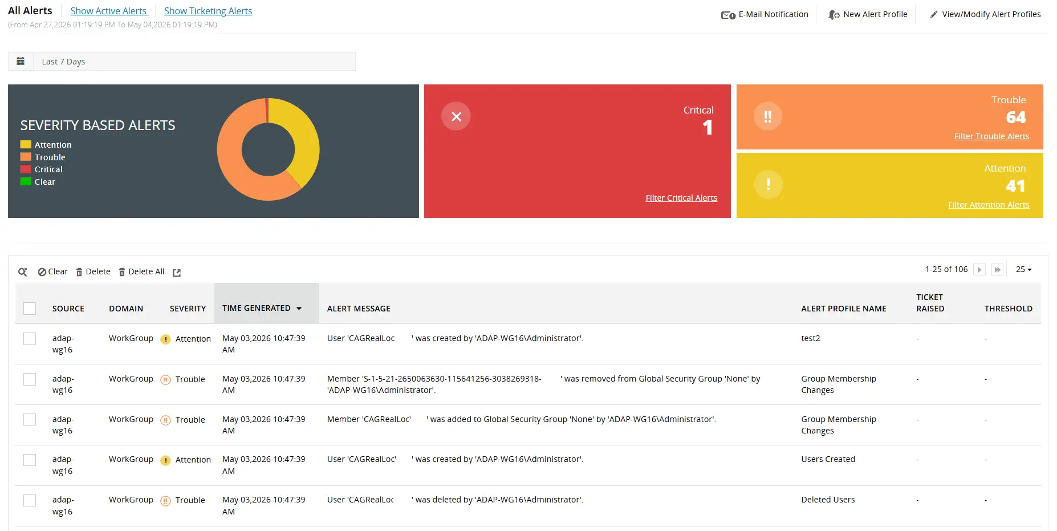Click the yellow Attention legend swatch

click(x=26, y=144)
